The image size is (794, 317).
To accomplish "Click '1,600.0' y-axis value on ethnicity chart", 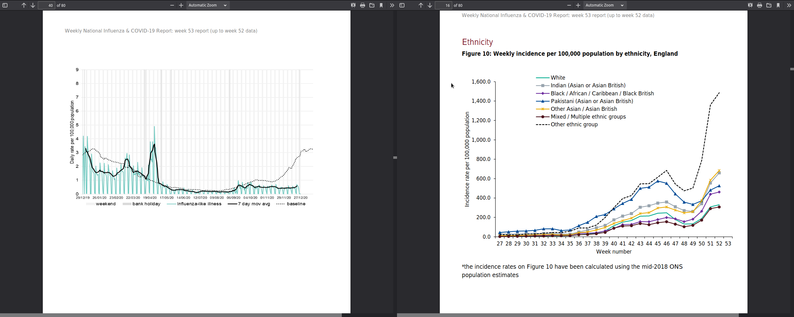I will (x=481, y=82).
